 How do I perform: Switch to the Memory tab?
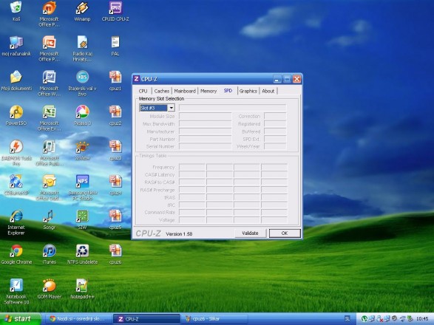pos(208,91)
